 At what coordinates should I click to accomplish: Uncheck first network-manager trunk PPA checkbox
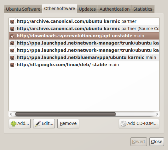(x=12, y=43)
